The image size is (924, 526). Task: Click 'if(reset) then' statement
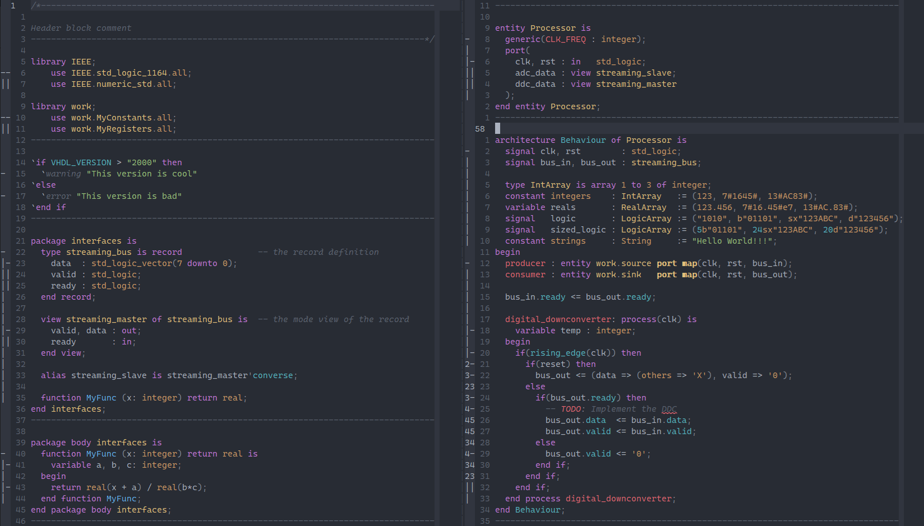point(561,364)
